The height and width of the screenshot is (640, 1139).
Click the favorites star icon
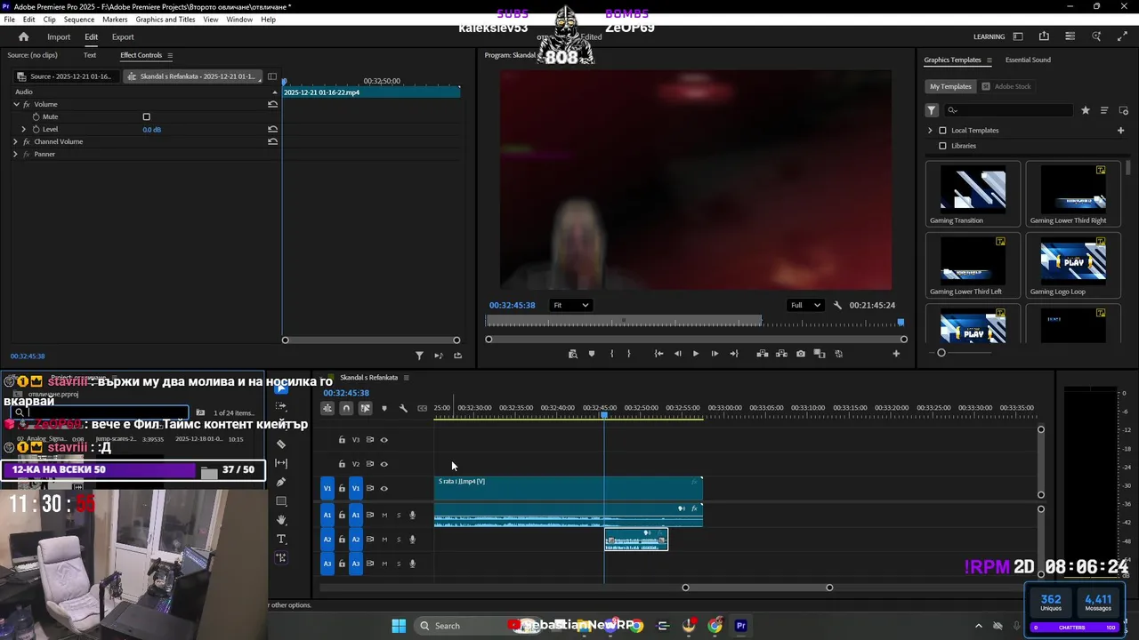click(1086, 110)
